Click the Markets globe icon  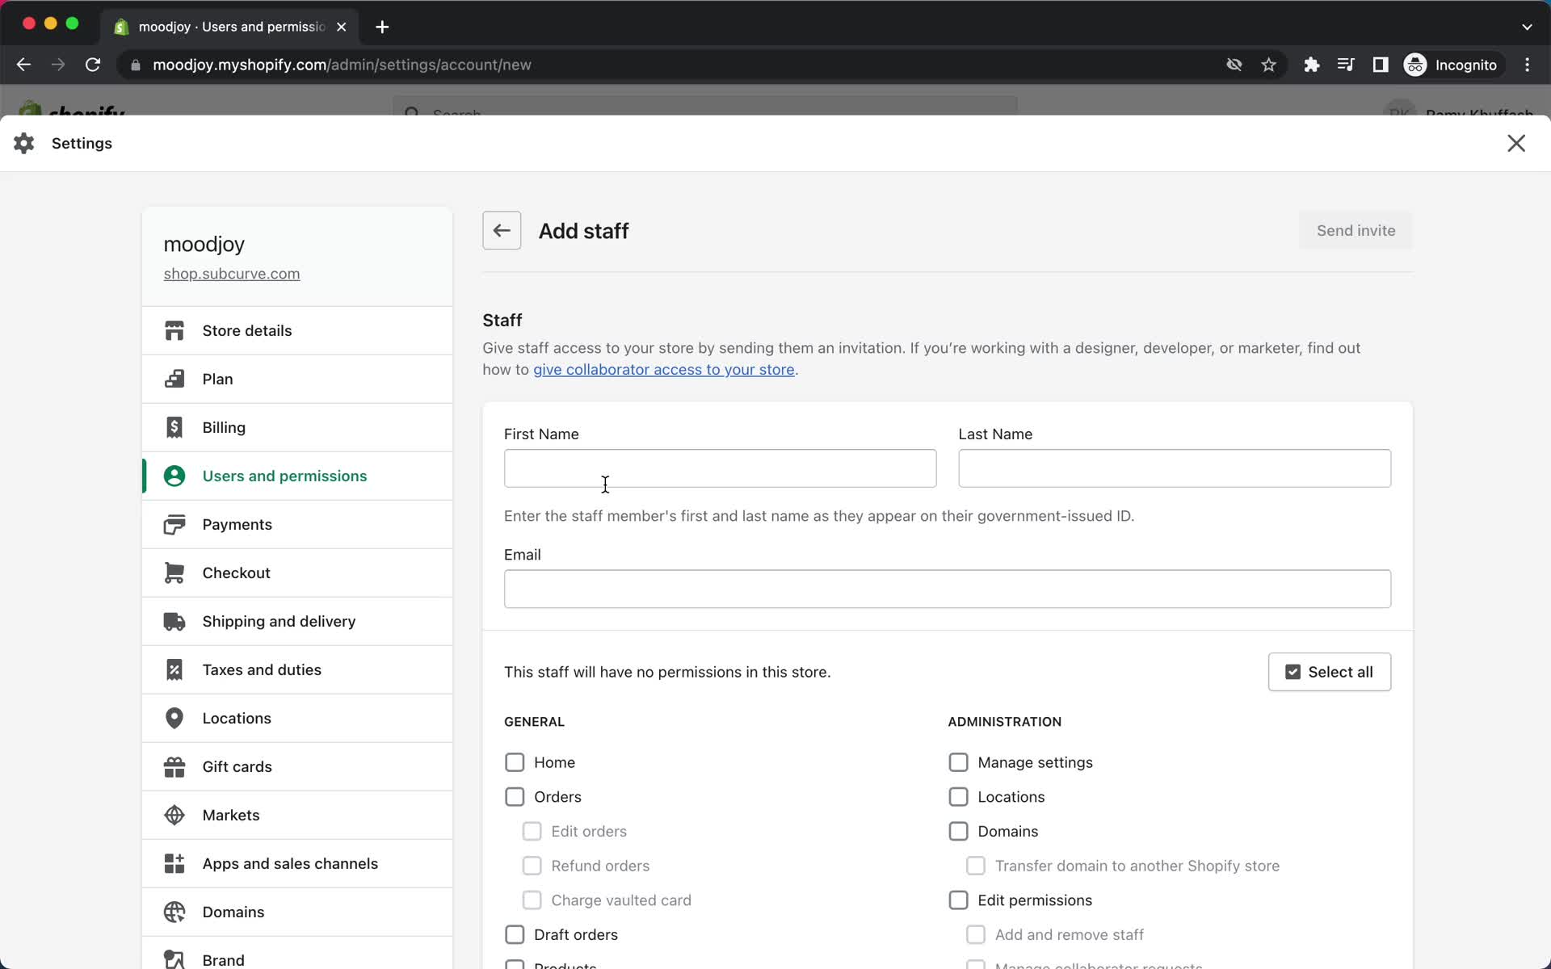pos(174,815)
